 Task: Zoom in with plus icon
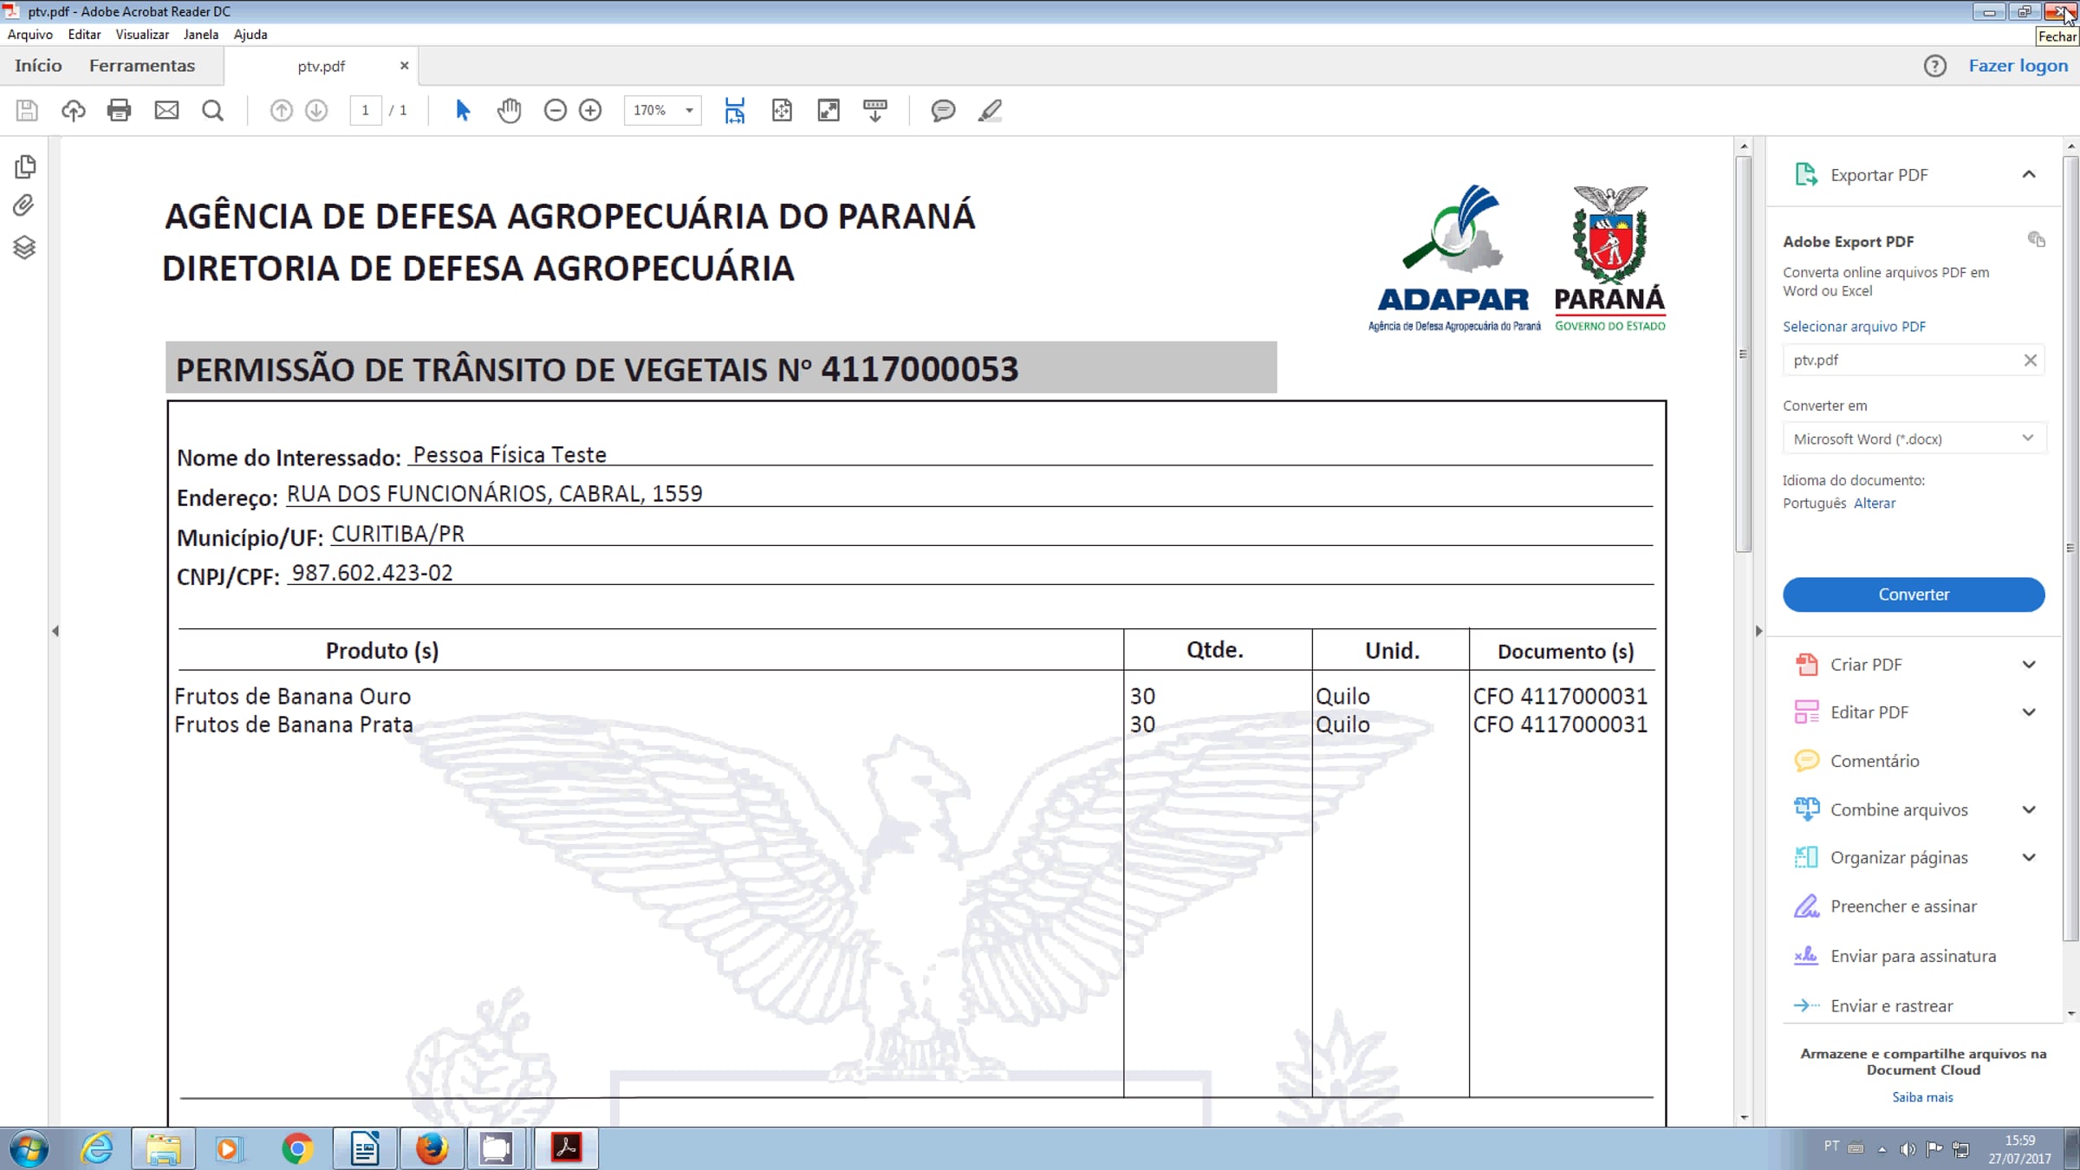pos(590,110)
